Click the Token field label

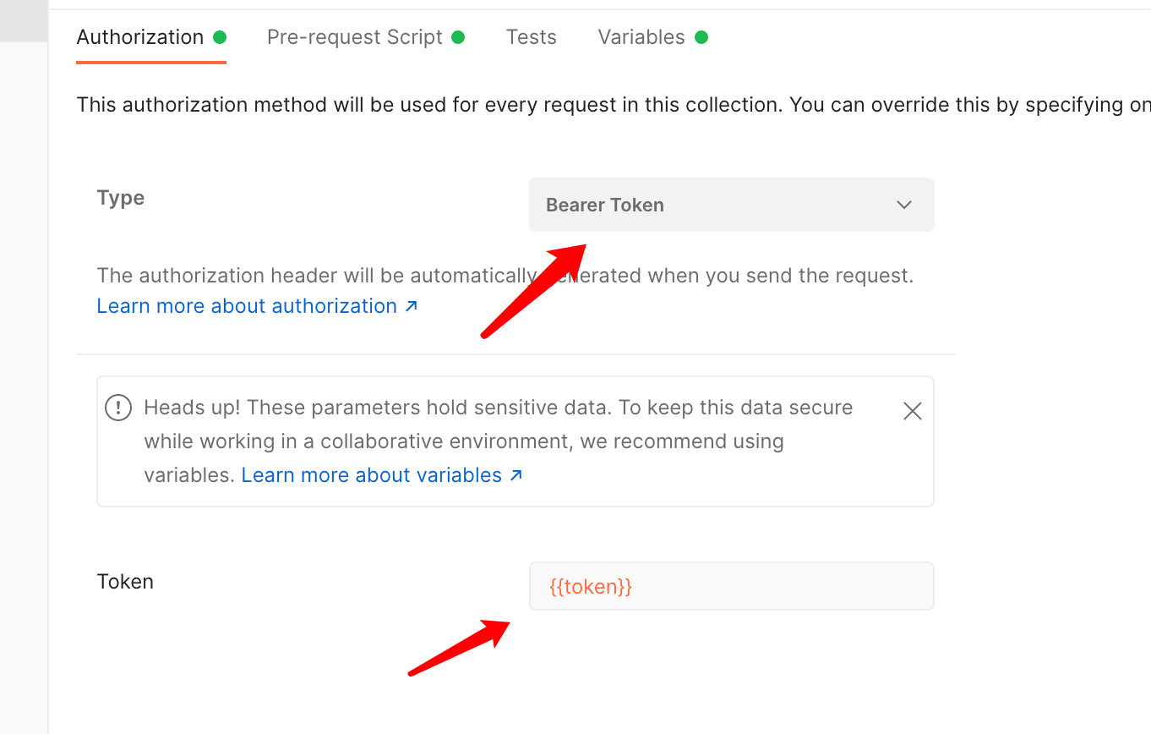coord(125,582)
